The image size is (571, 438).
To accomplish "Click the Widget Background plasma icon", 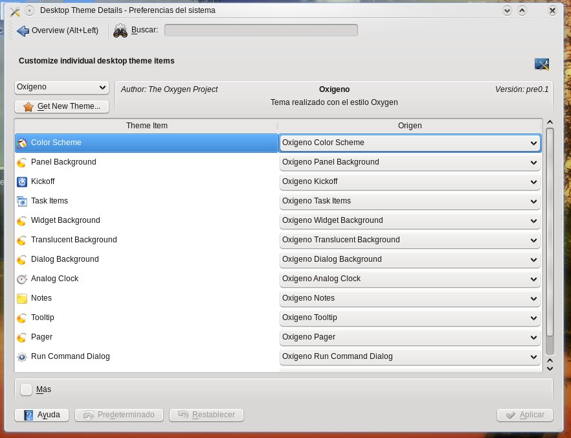I will 22,220.
